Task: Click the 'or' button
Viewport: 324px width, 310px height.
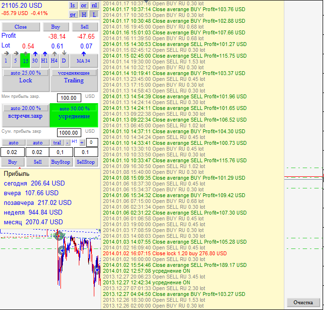Action: pos(84,5)
